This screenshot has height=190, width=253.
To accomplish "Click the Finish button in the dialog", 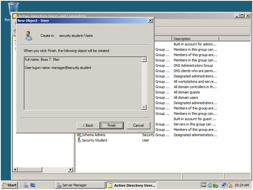I will pyautogui.click(x=112, y=126).
